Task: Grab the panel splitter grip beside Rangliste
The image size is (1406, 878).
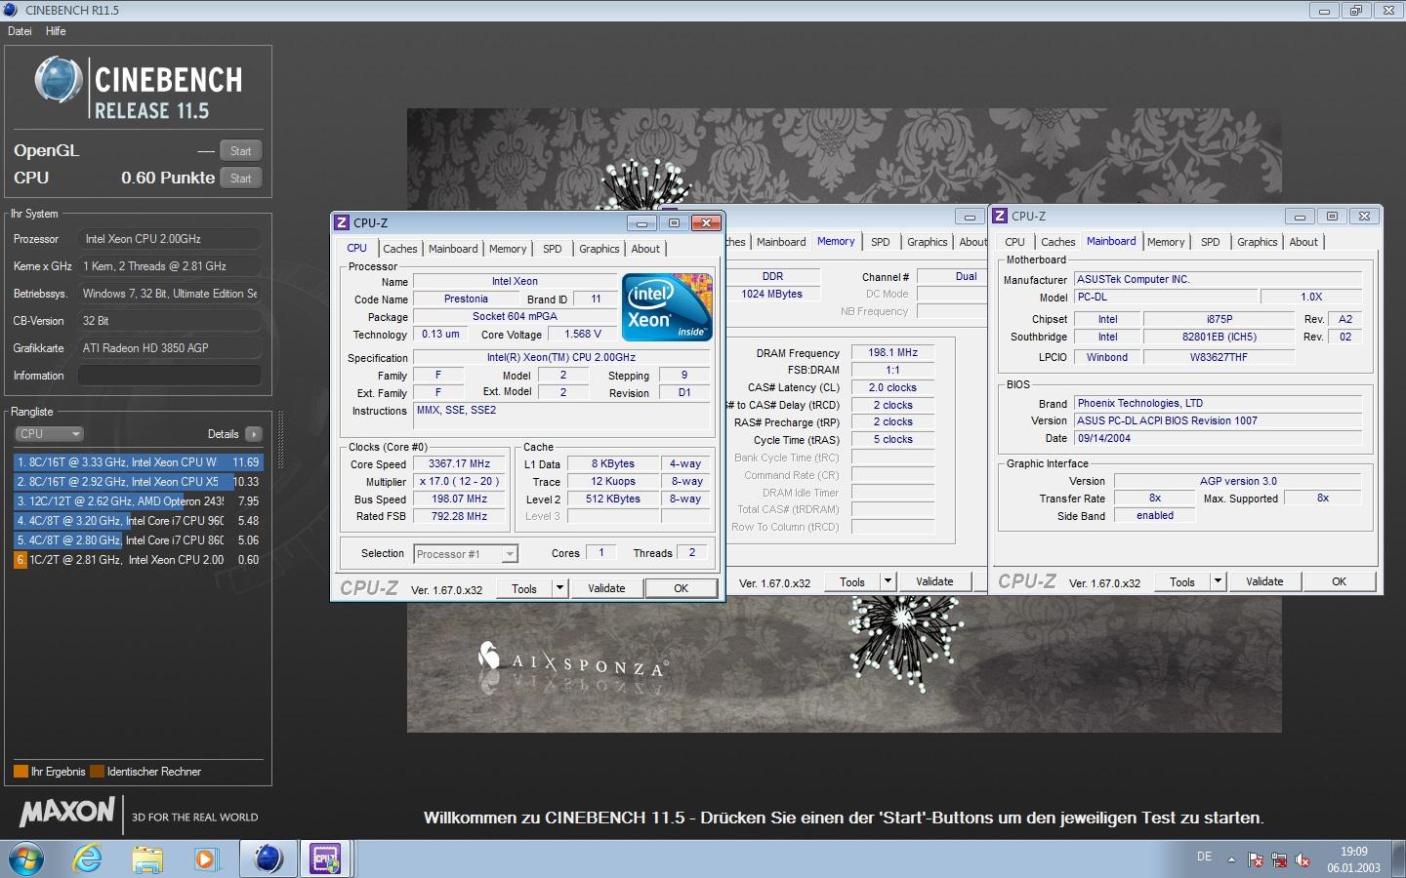Action: (x=281, y=439)
